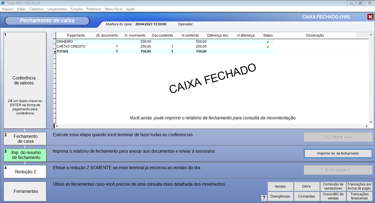Viewport: 375px width, 203px height.
Task: Click the question mark help icon
Action: click(x=264, y=198)
